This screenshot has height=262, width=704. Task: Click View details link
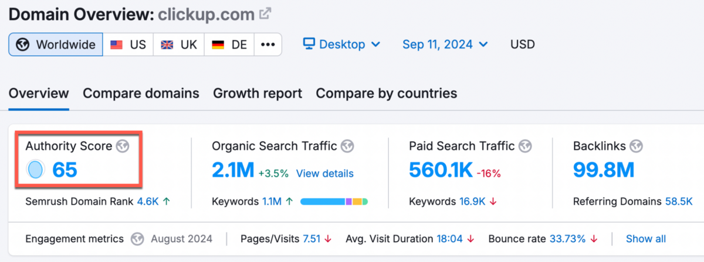(325, 174)
